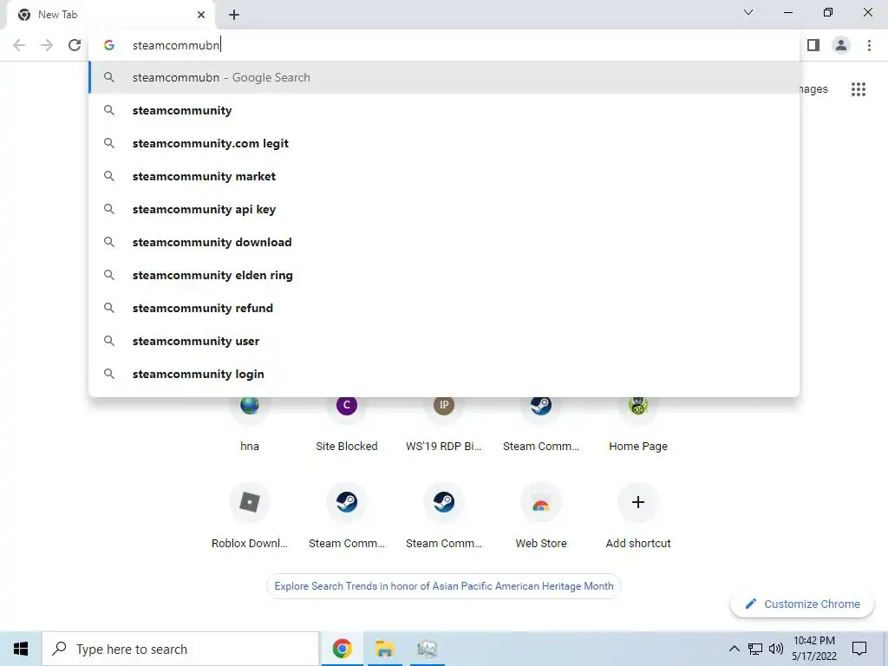Open the notification center icon

859,649
